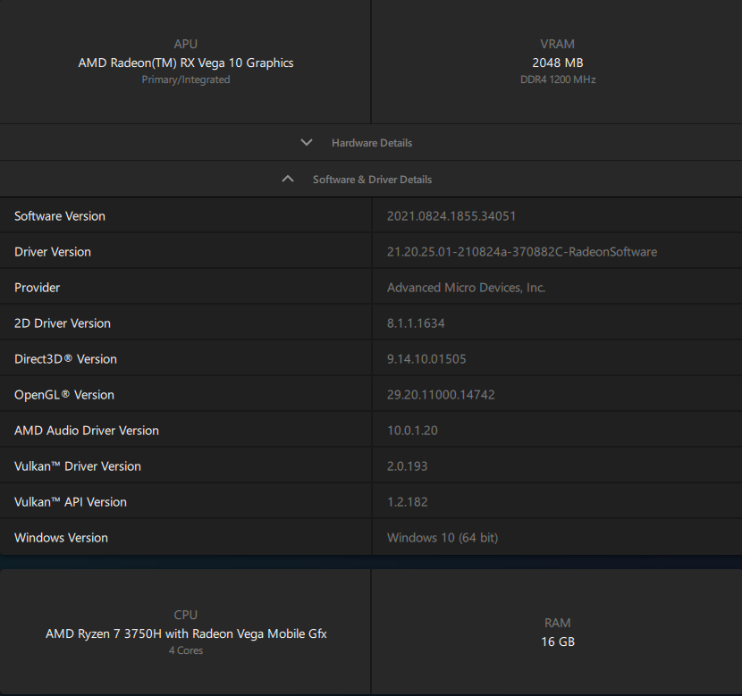
Task: Select the CPU heading
Action: pos(186,615)
